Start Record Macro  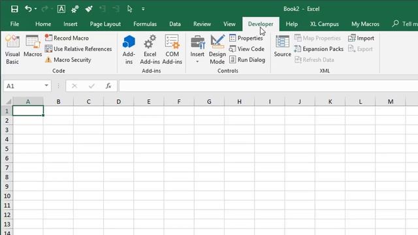pyautogui.click(x=67, y=38)
